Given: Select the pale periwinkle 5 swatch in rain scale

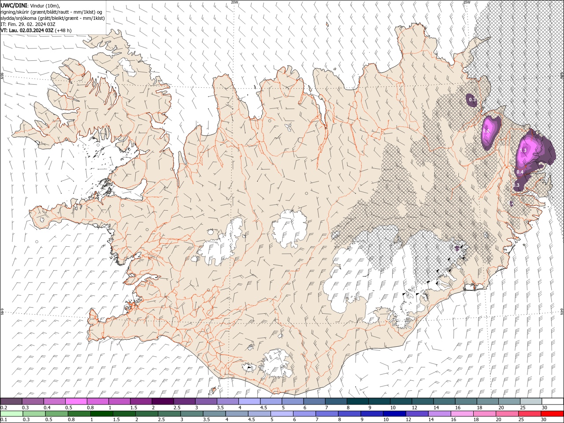Looking at the screenshot, I should (x=282, y=414).
